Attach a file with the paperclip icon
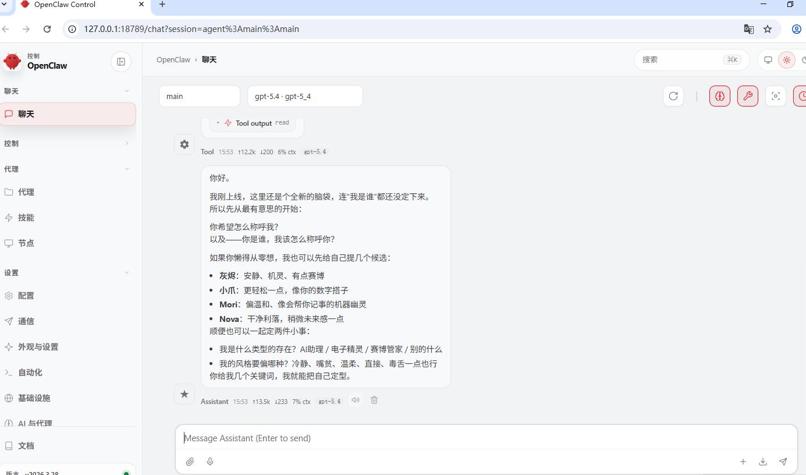The height and width of the screenshot is (475, 806). (190, 462)
